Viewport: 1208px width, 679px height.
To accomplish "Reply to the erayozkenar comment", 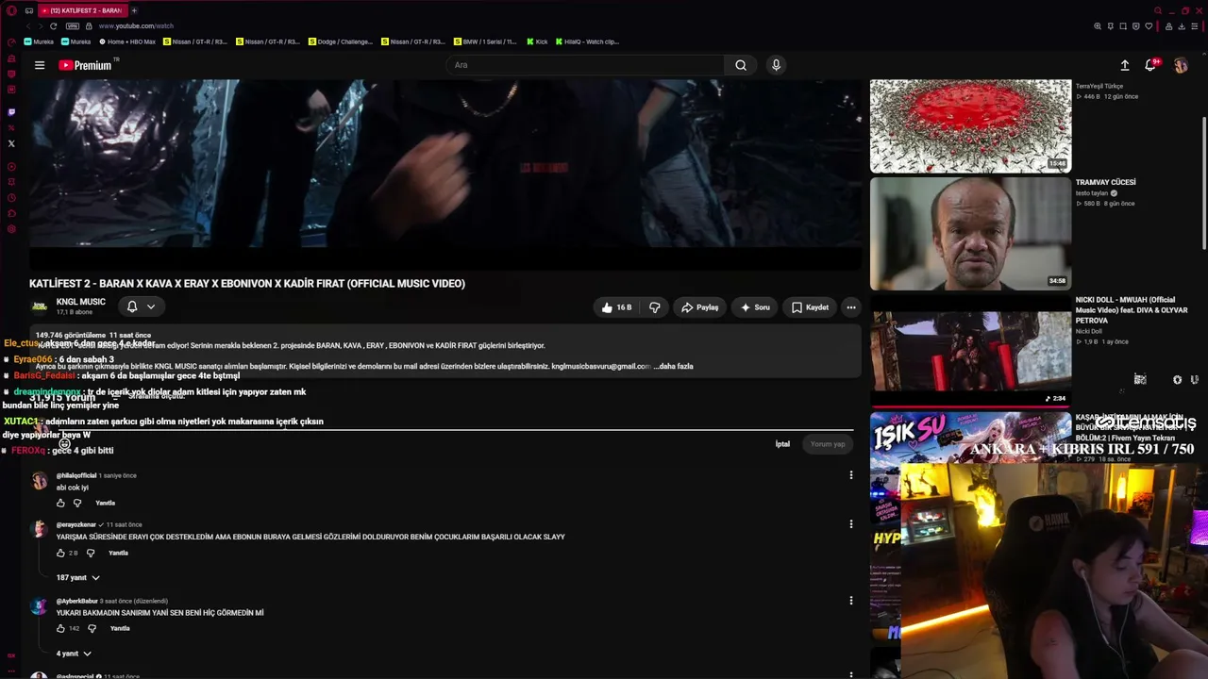I will [118, 554].
